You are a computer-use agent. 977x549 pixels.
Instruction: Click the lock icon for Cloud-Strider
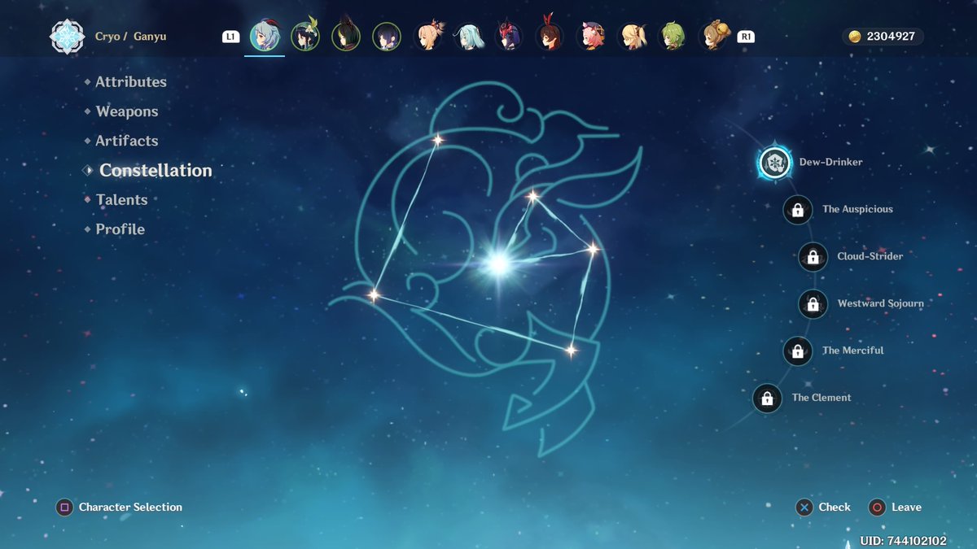click(813, 257)
